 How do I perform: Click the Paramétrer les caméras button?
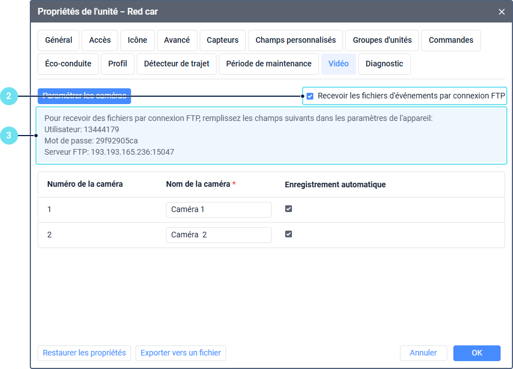[x=84, y=96]
